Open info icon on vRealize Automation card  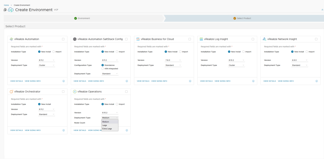pos(64,81)
